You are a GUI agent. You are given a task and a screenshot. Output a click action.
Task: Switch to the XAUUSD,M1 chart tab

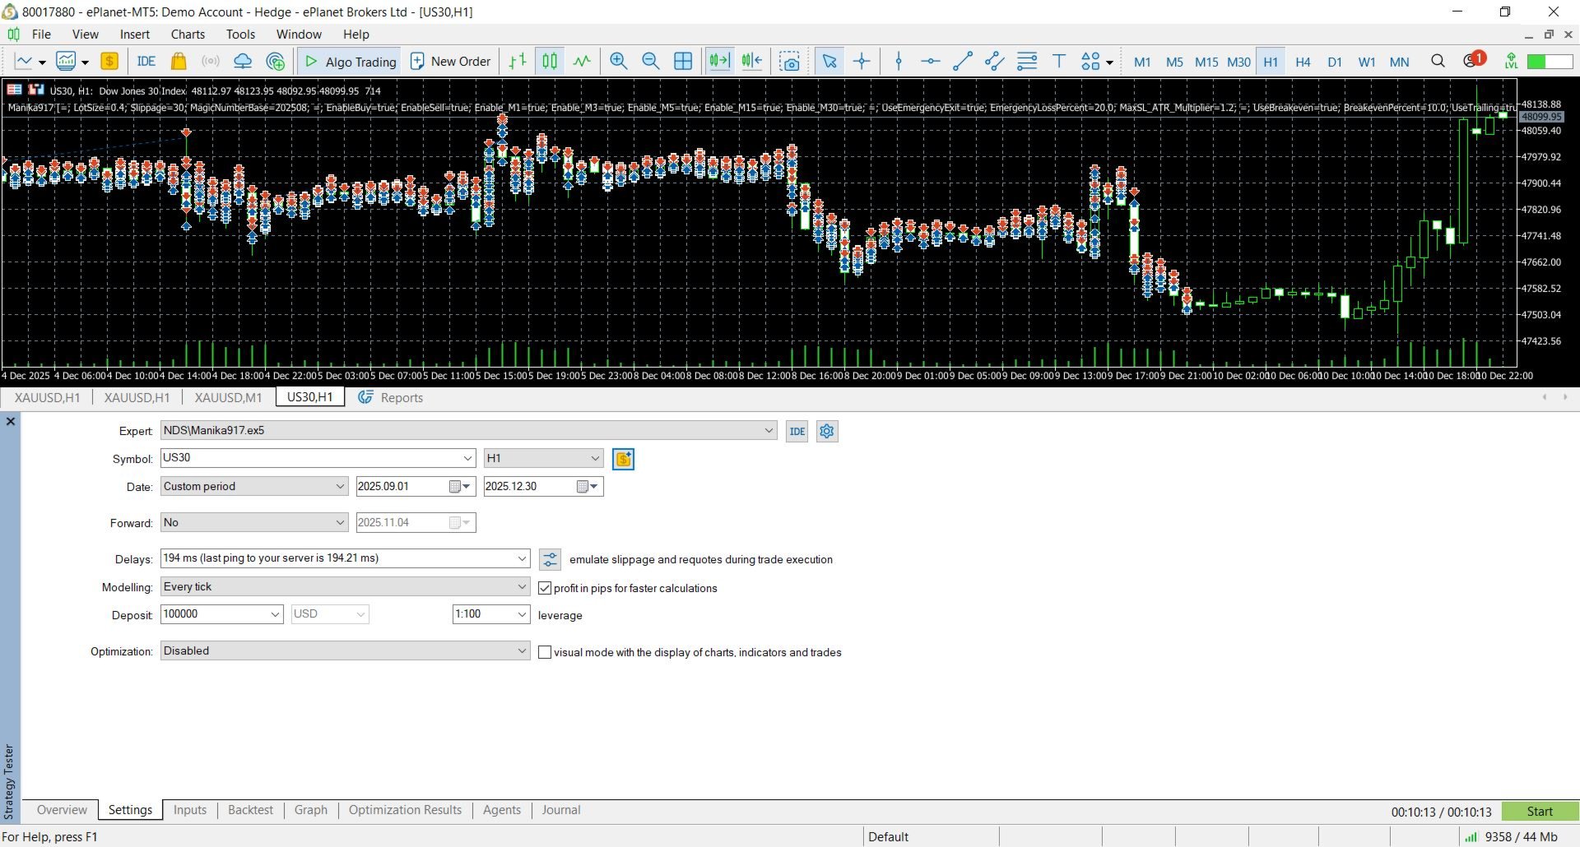click(x=228, y=397)
